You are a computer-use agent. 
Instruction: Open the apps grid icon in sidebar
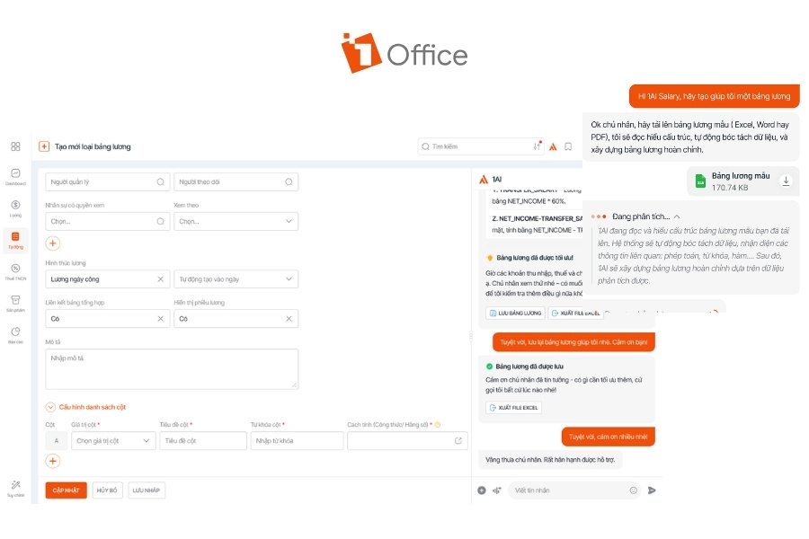point(15,146)
